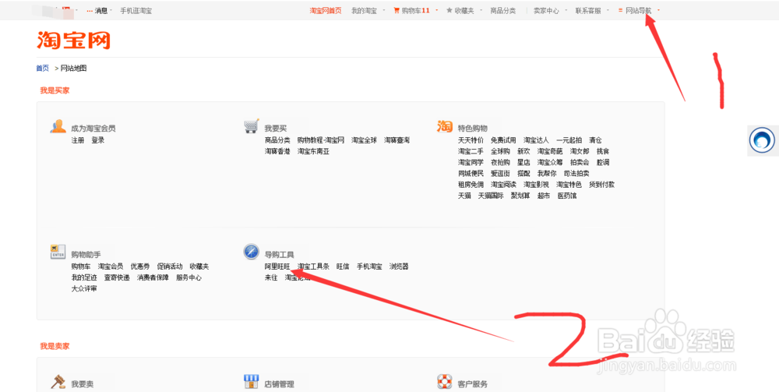Open the 淘宝达人 link
The width and height of the screenshot is (779, 392).
536,140
